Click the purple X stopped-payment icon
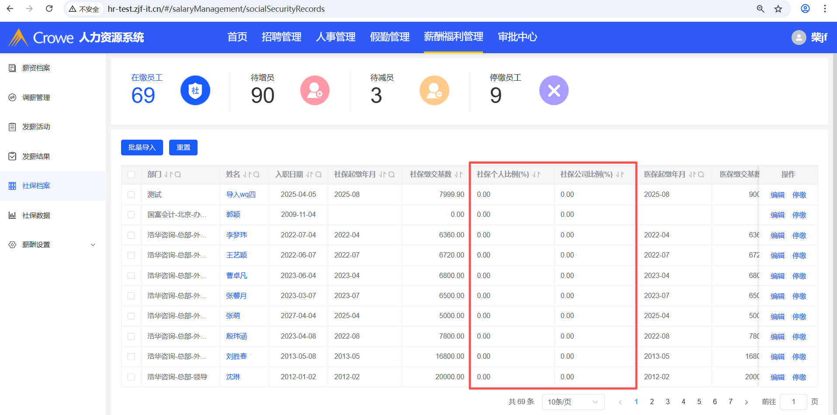837x415 pixels. pos(553,90)
